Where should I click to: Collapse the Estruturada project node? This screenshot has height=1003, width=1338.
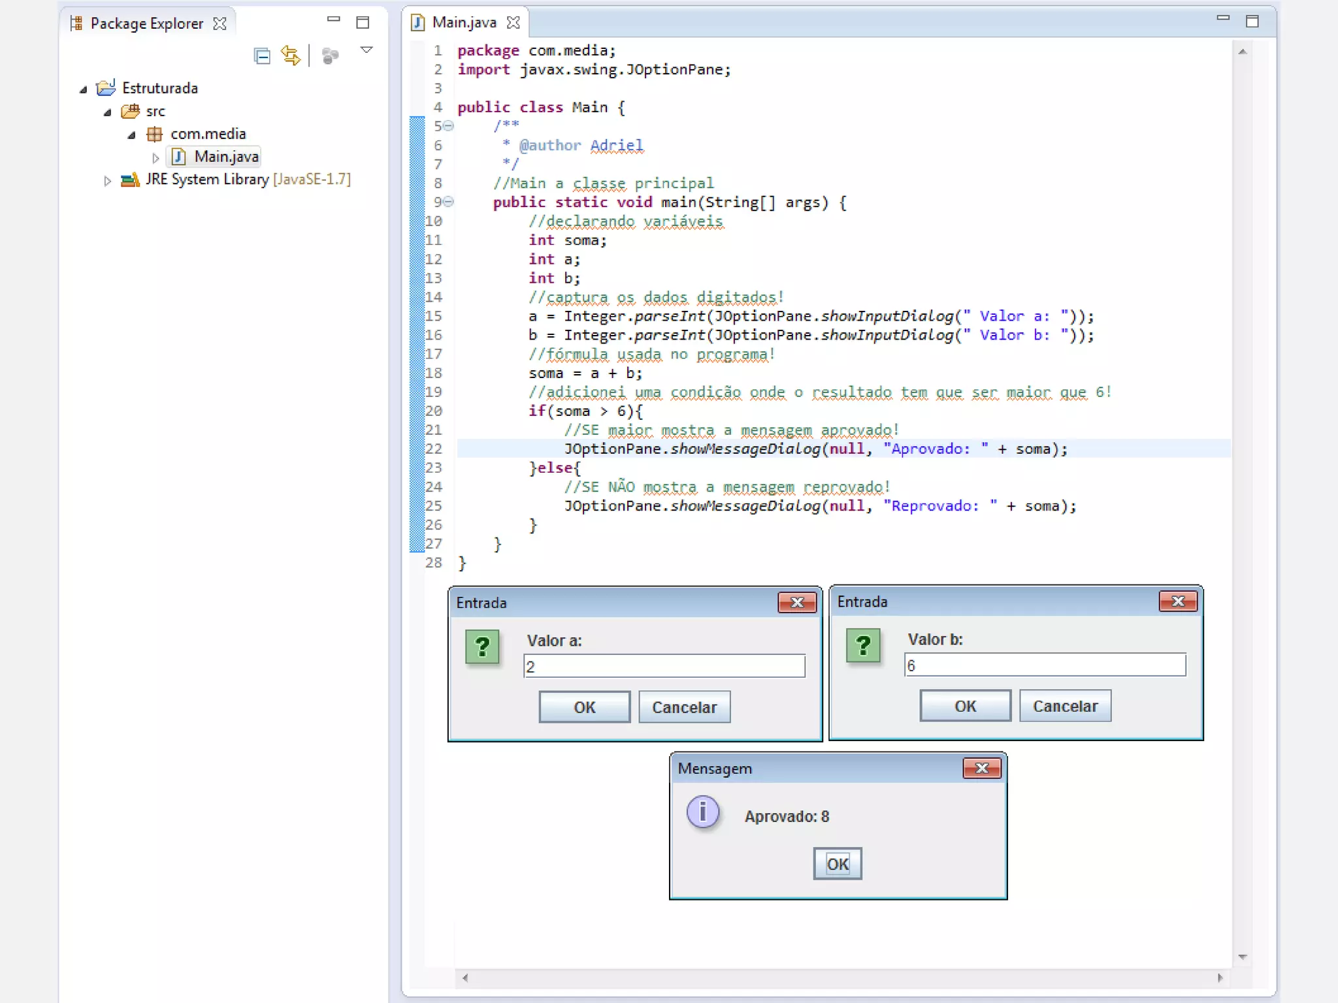(84, 89)
